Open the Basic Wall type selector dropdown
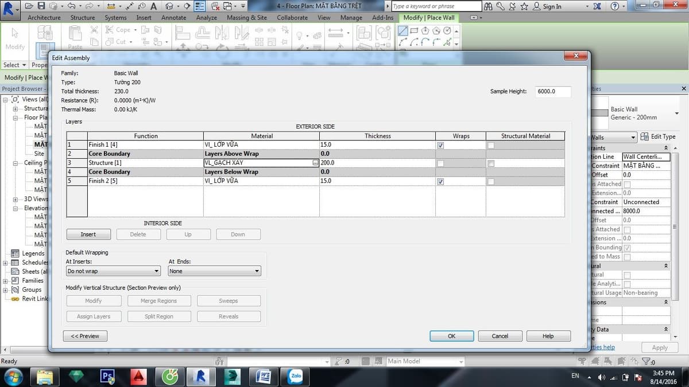 (x=677, y=113)
